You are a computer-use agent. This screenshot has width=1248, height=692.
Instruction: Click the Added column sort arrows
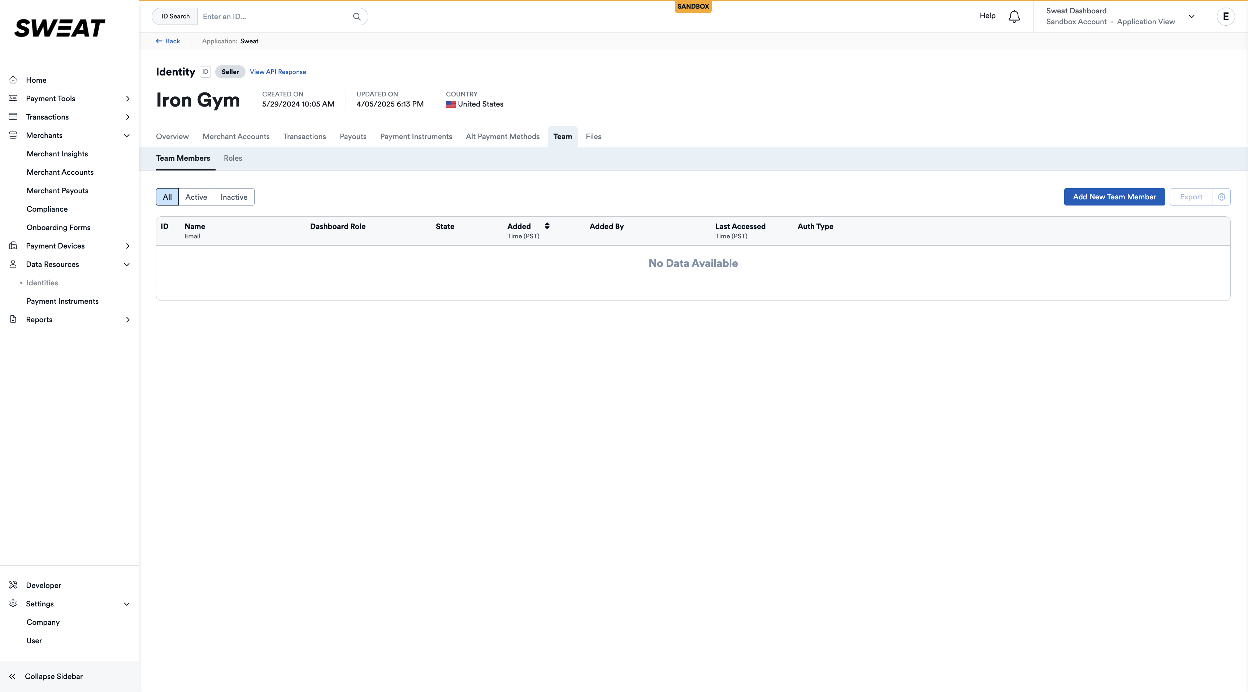(x=547, y=226)
